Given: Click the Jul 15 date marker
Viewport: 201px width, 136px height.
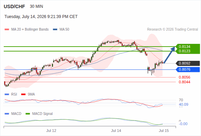Looking at the screenshot, I should [164, 131].
